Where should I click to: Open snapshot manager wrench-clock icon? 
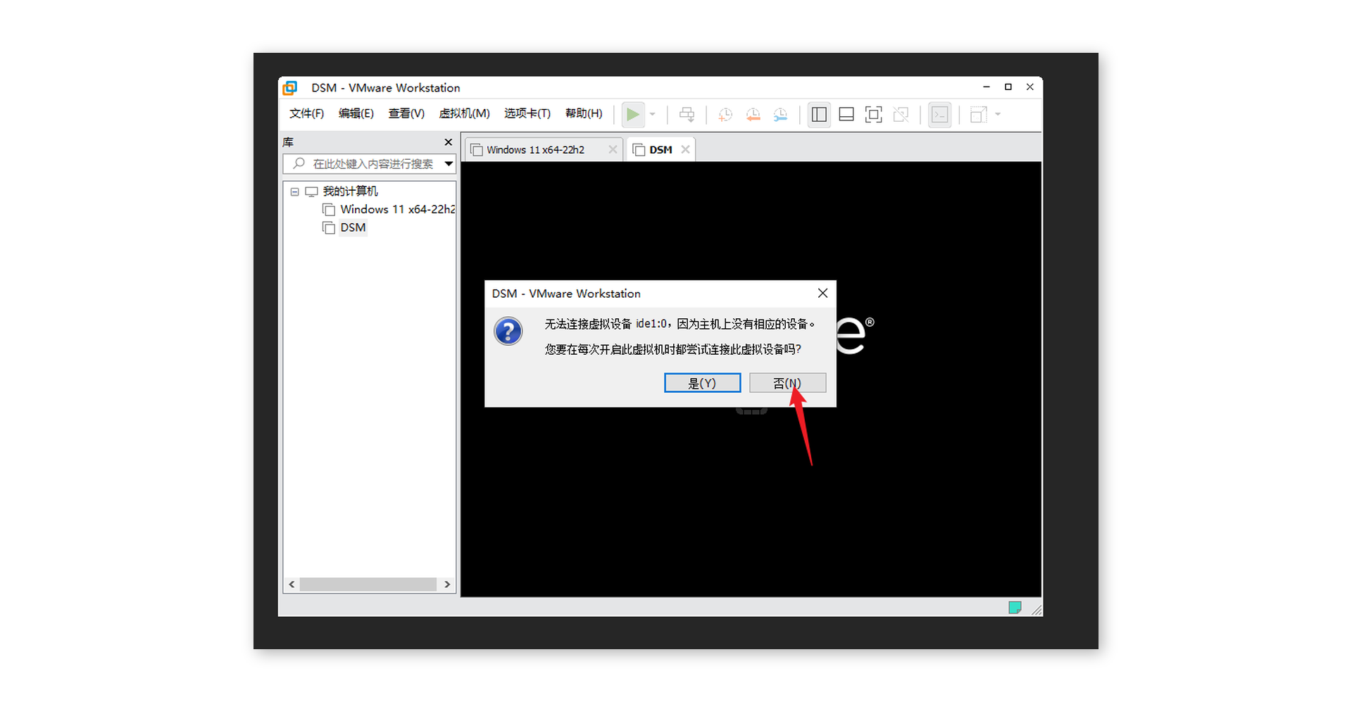780,114
